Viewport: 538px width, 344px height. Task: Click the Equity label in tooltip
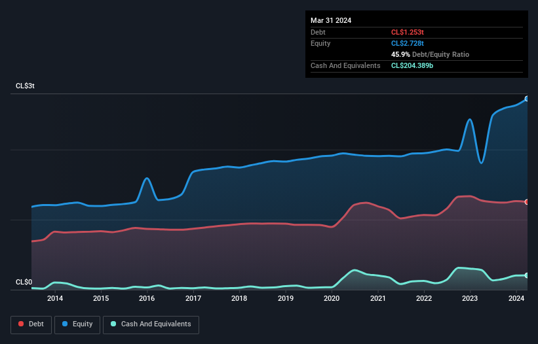(x=320, y=43)
